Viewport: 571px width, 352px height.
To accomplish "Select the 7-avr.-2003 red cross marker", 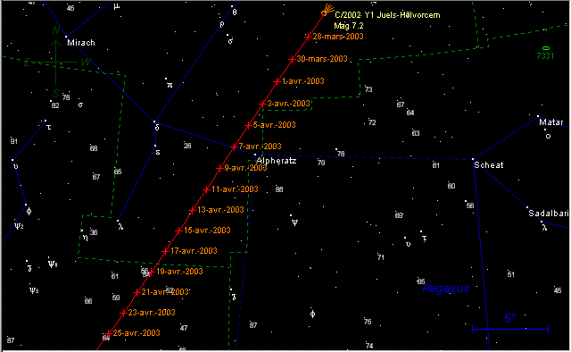I will click(234, 147).
